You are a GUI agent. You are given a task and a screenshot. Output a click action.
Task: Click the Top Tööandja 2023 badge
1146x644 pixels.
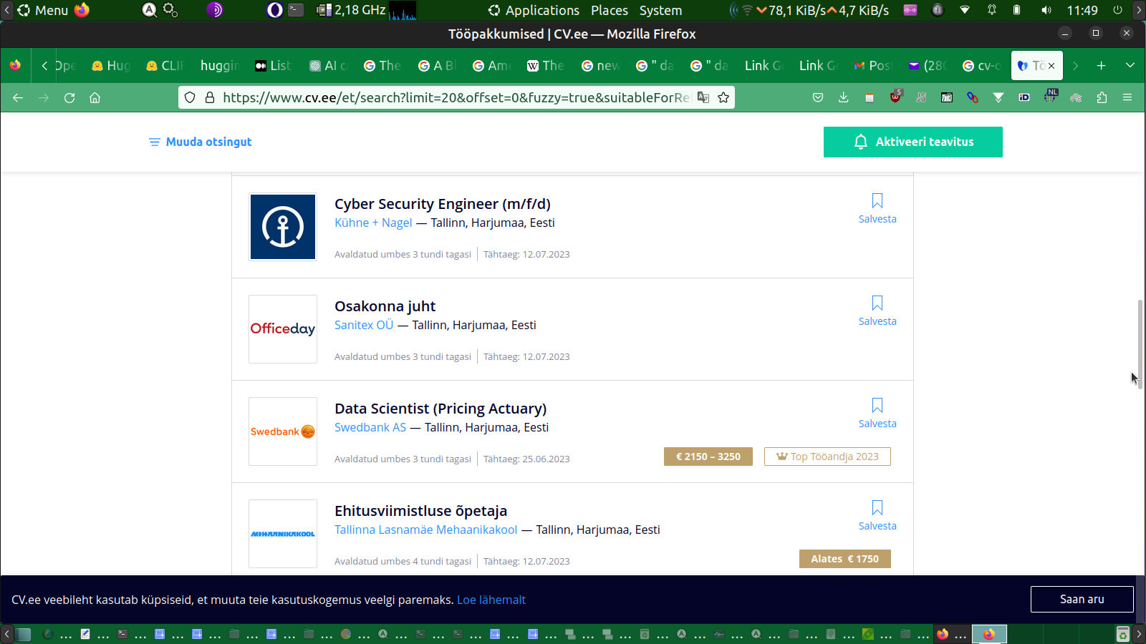tap(827, 457)
